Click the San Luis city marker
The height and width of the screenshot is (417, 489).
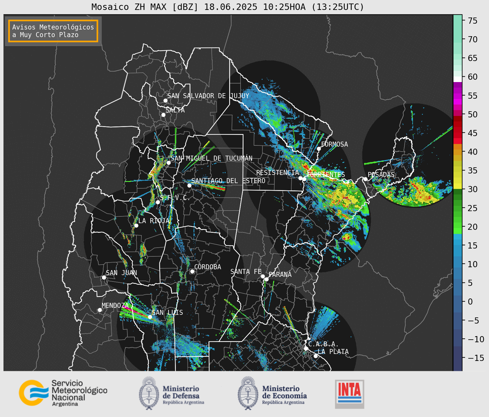(150, 317)
